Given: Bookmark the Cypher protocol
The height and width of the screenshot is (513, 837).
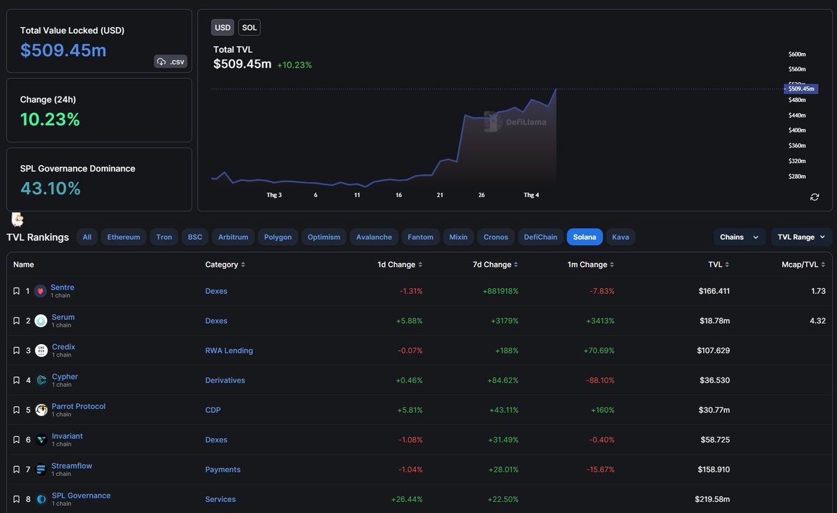Looking at the screenshot, I should tap(17, 380).
